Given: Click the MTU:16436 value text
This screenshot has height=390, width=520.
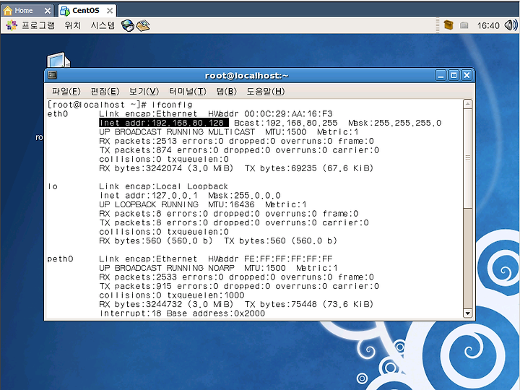Looking at the screenshot, I should 231,204.
